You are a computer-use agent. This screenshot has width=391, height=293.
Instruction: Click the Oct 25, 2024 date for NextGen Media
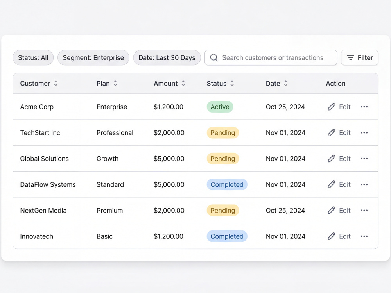pyautogui.click(x=285, y=211)
